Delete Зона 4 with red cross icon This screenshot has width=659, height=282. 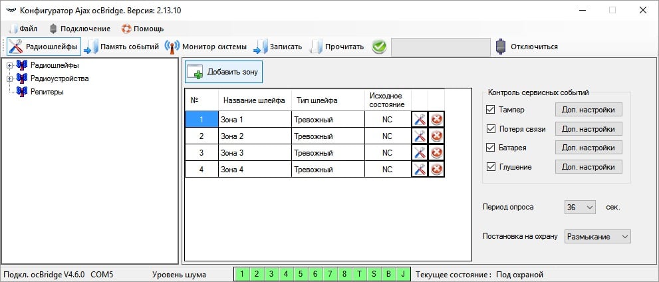[x=436, y=170]
